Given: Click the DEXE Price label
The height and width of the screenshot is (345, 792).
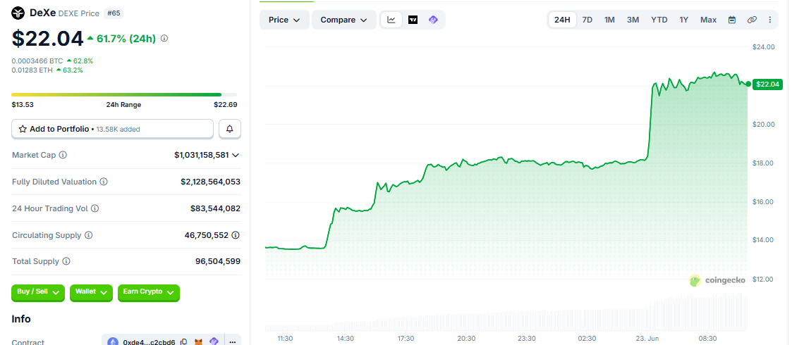Looking at the screenshot, I should coord(79,13).
